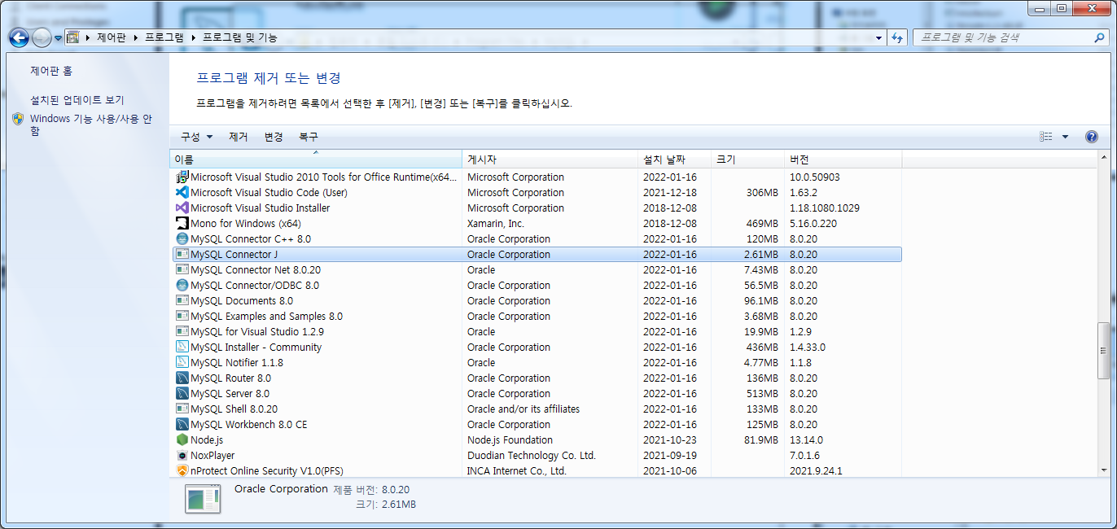This screenshot has width=1117, height=529.
Task: Click the Oracle and/or its affiliates cell
Action: 523,409
